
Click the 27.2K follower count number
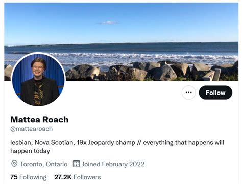[x=63, y=177]
